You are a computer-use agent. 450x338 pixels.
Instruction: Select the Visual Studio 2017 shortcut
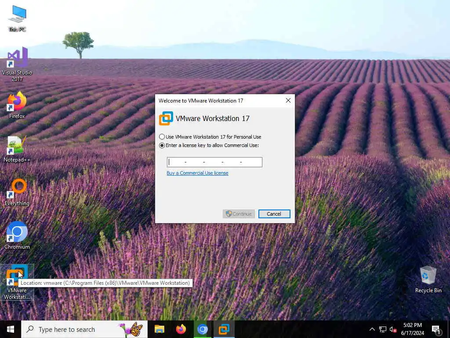click(x=17, y=64)
